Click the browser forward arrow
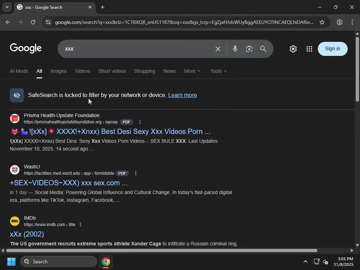 (20, 22)
